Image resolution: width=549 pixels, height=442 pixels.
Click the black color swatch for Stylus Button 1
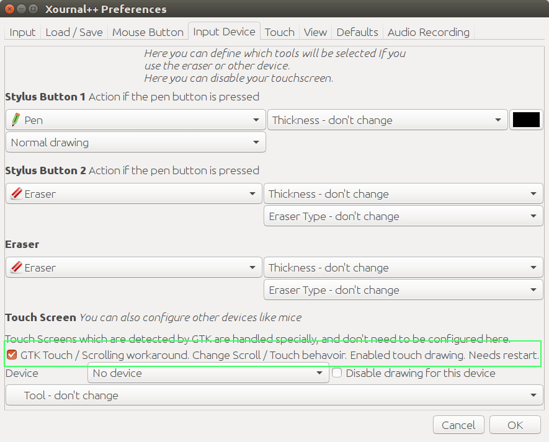tap(526, 120)
